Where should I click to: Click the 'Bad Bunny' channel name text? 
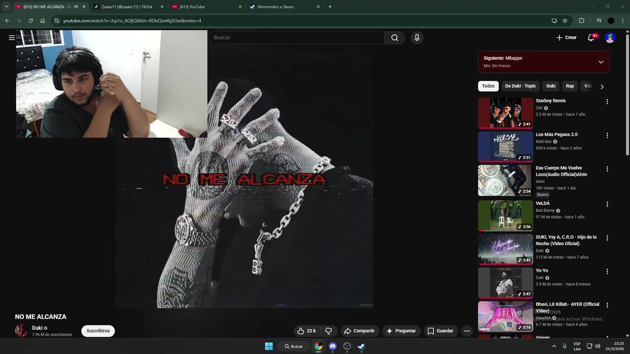tap(545, 210)
